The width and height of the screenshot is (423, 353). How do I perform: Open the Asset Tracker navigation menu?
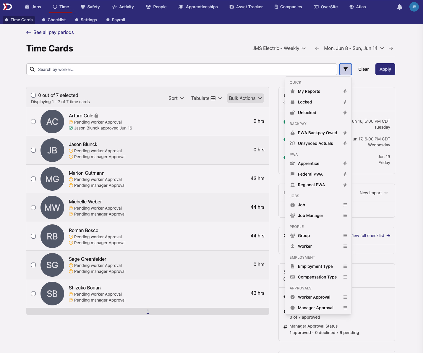[246, 7]
